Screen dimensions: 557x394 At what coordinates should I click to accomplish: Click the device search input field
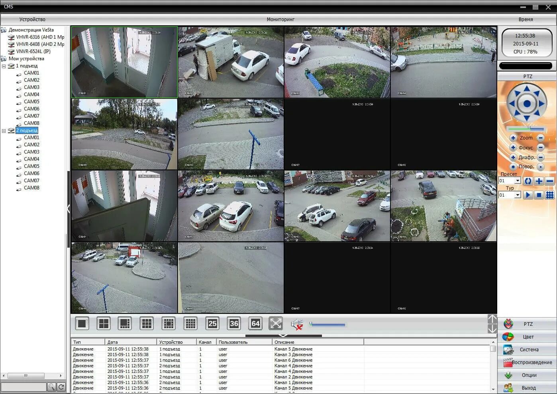[24, 387]
